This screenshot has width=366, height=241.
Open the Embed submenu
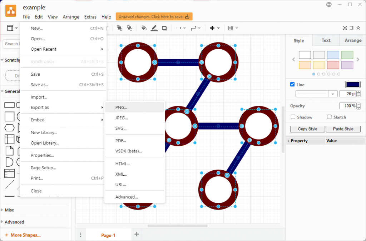(x=63, y=120)
